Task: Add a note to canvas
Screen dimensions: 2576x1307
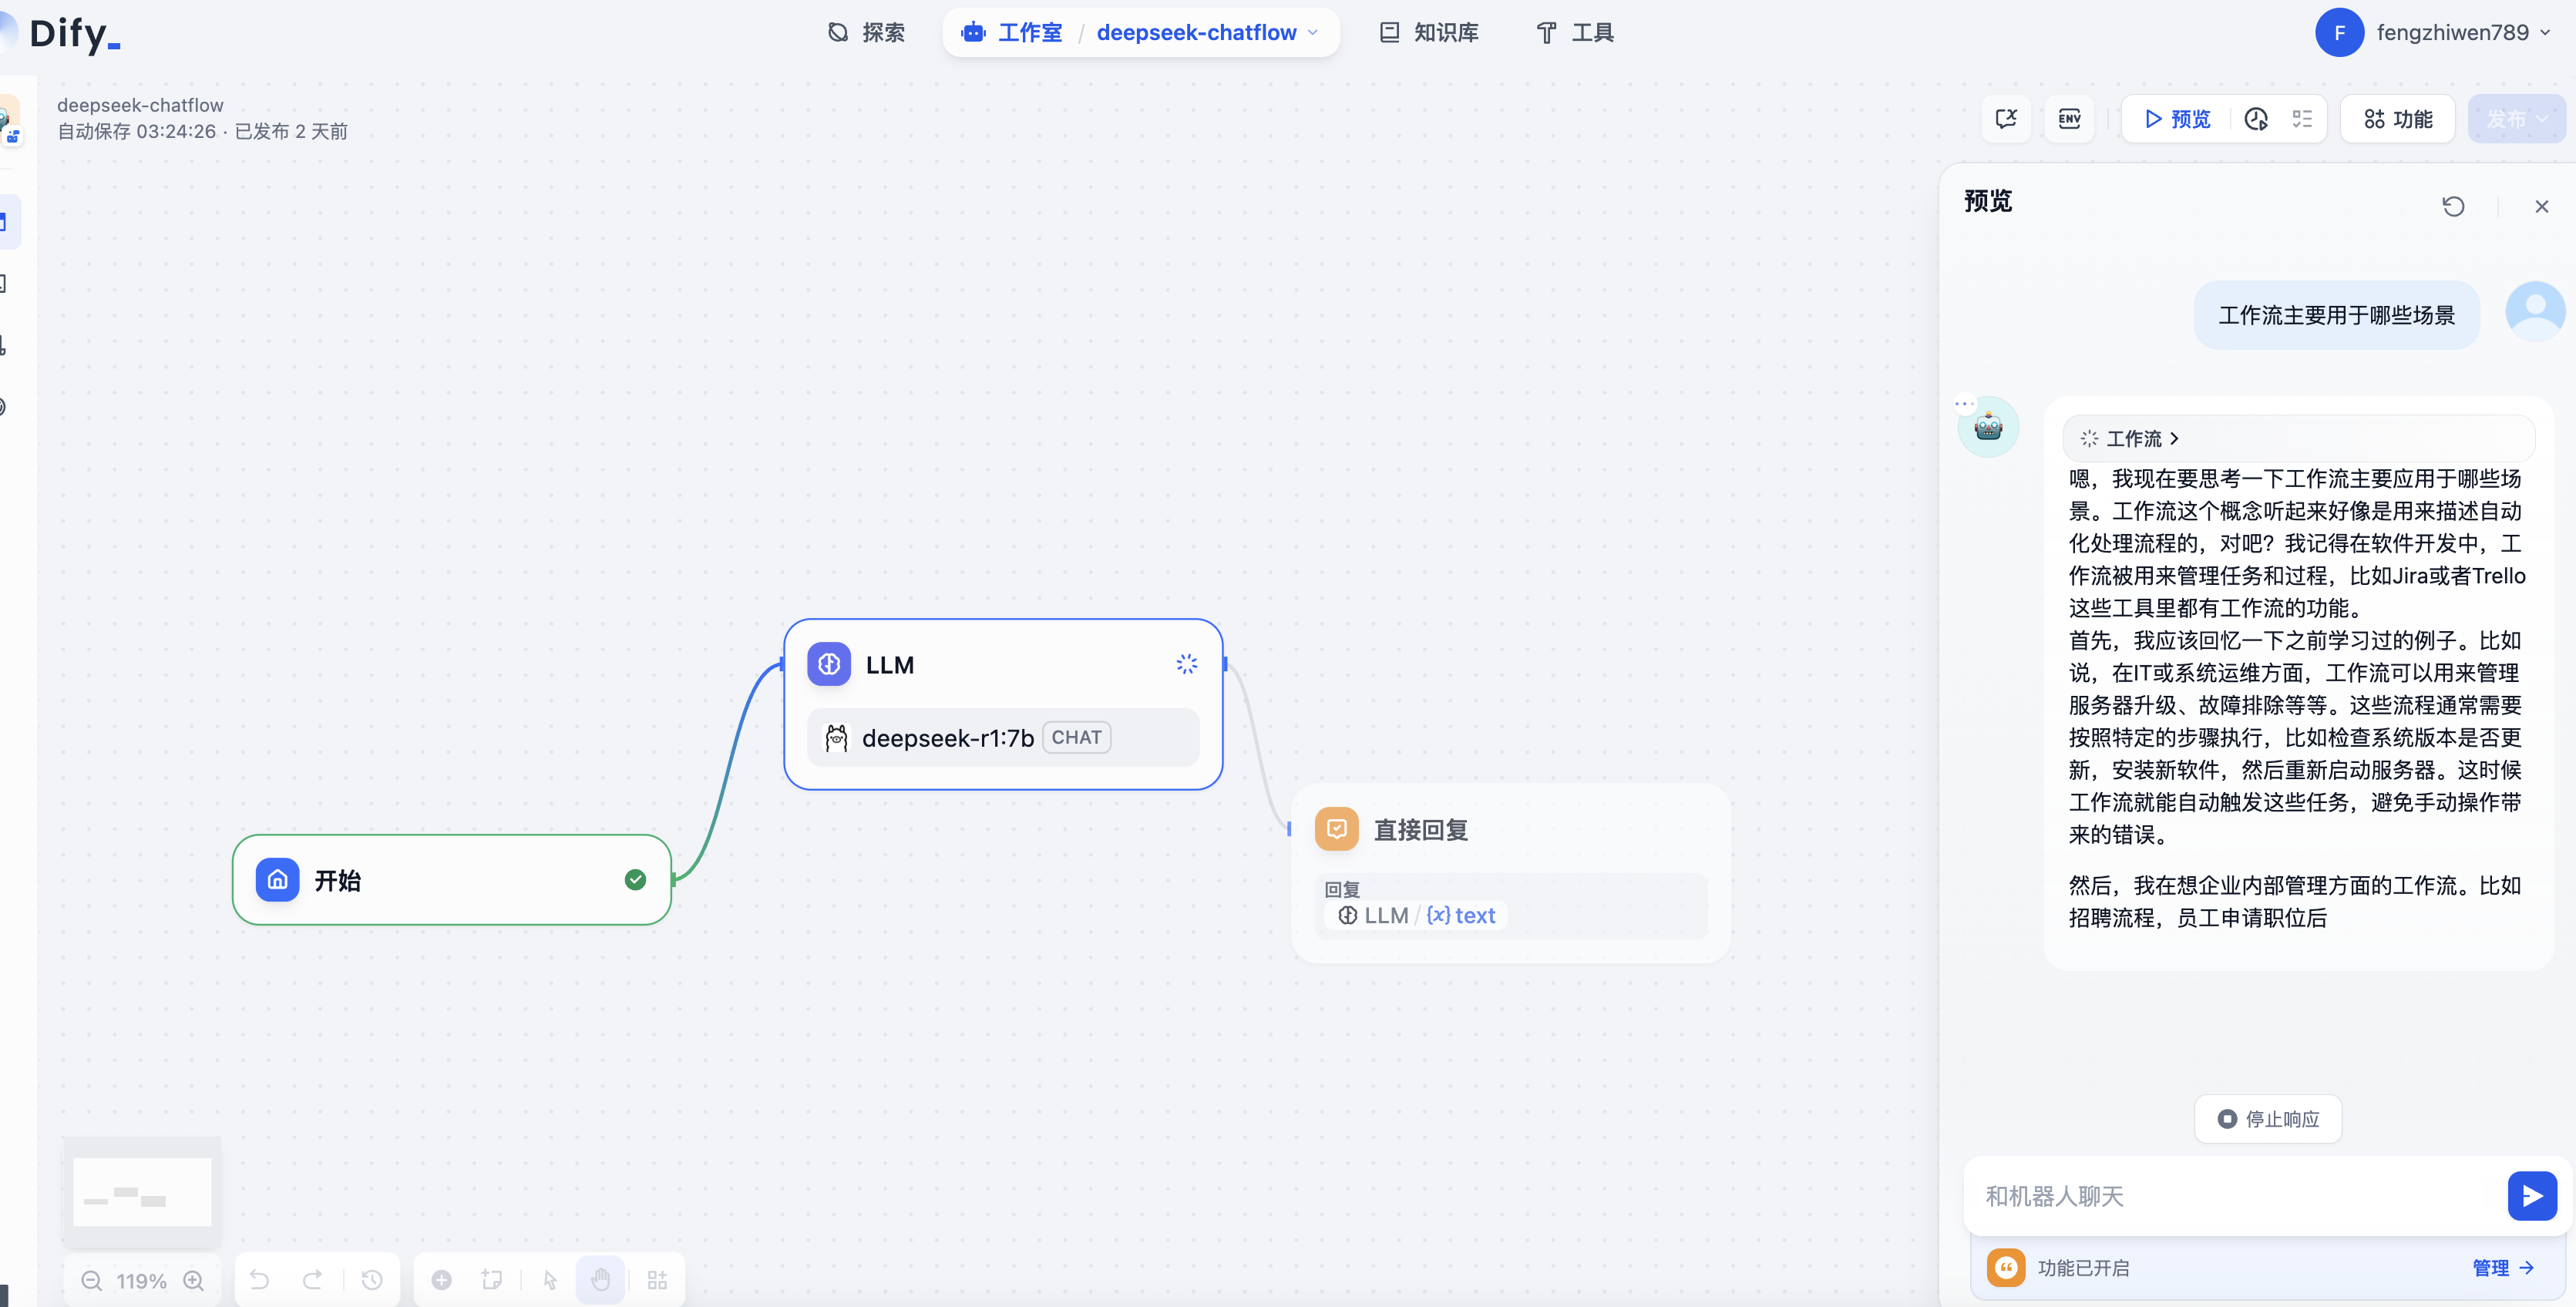Action: click(491, 1280)
